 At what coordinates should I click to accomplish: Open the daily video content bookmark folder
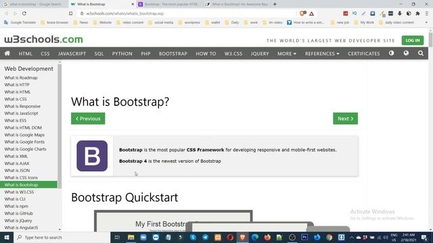[x=396, y=22]
